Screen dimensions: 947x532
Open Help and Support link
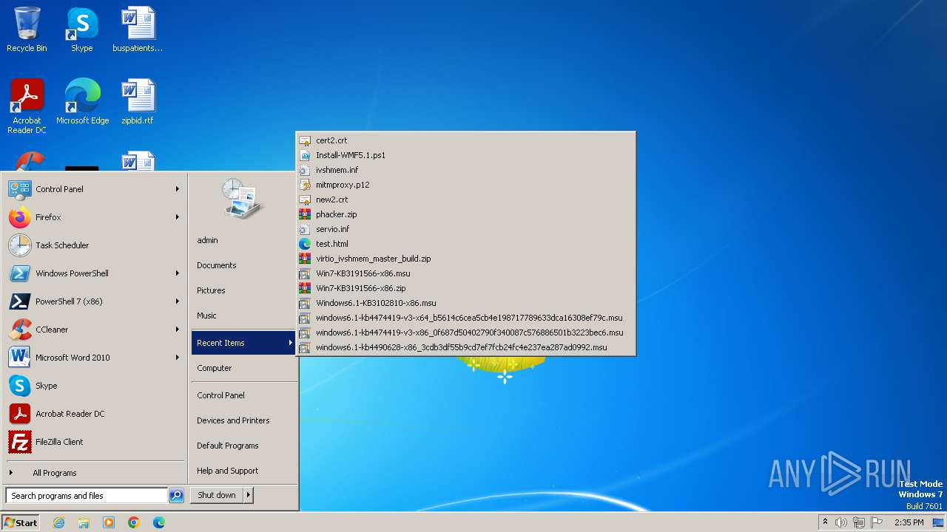click(x=243, y=471)
